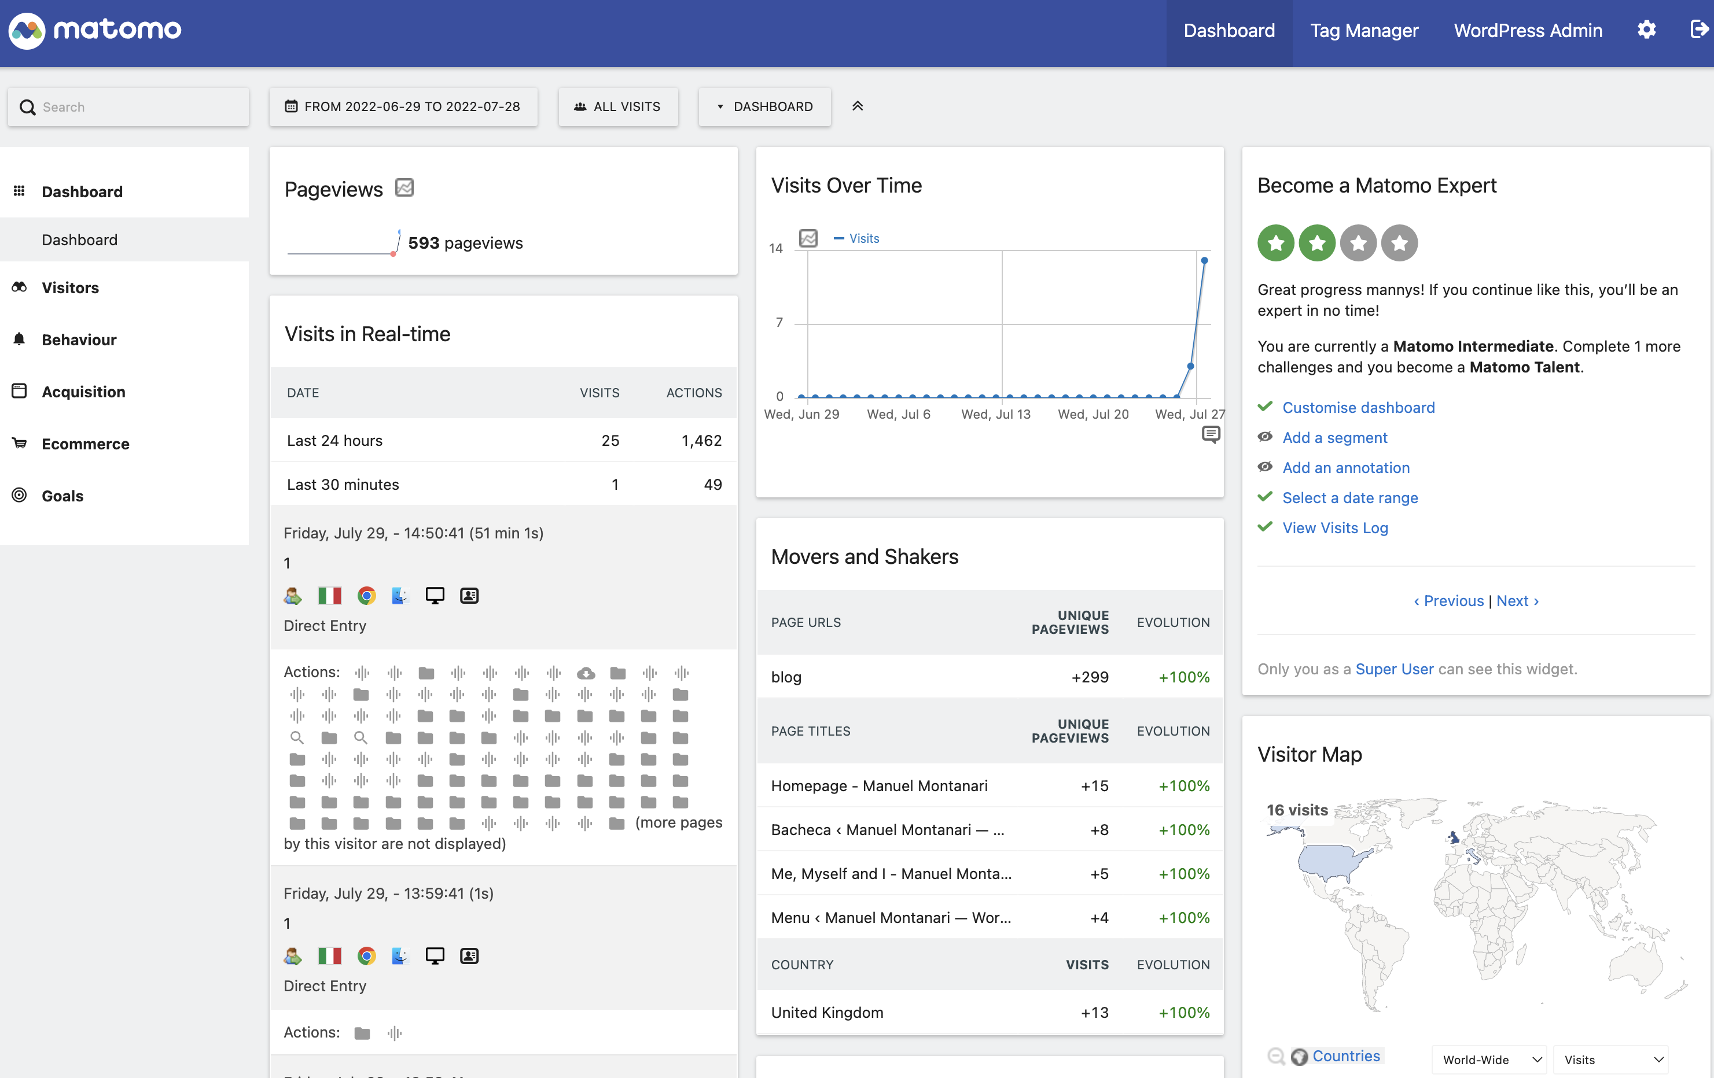Click the Last 30 minutes row

[x=504, y=485]
